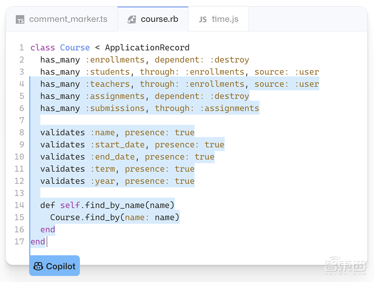Click the JS icon on time.js tab
The height and width of the screenshot is (282, 374).
[x=203, y=19]
